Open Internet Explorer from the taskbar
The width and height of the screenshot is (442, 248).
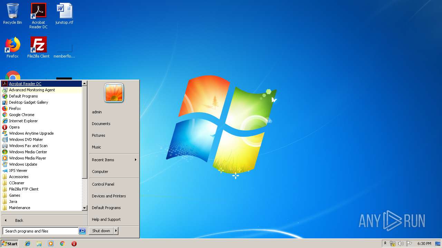click(28, 244)
